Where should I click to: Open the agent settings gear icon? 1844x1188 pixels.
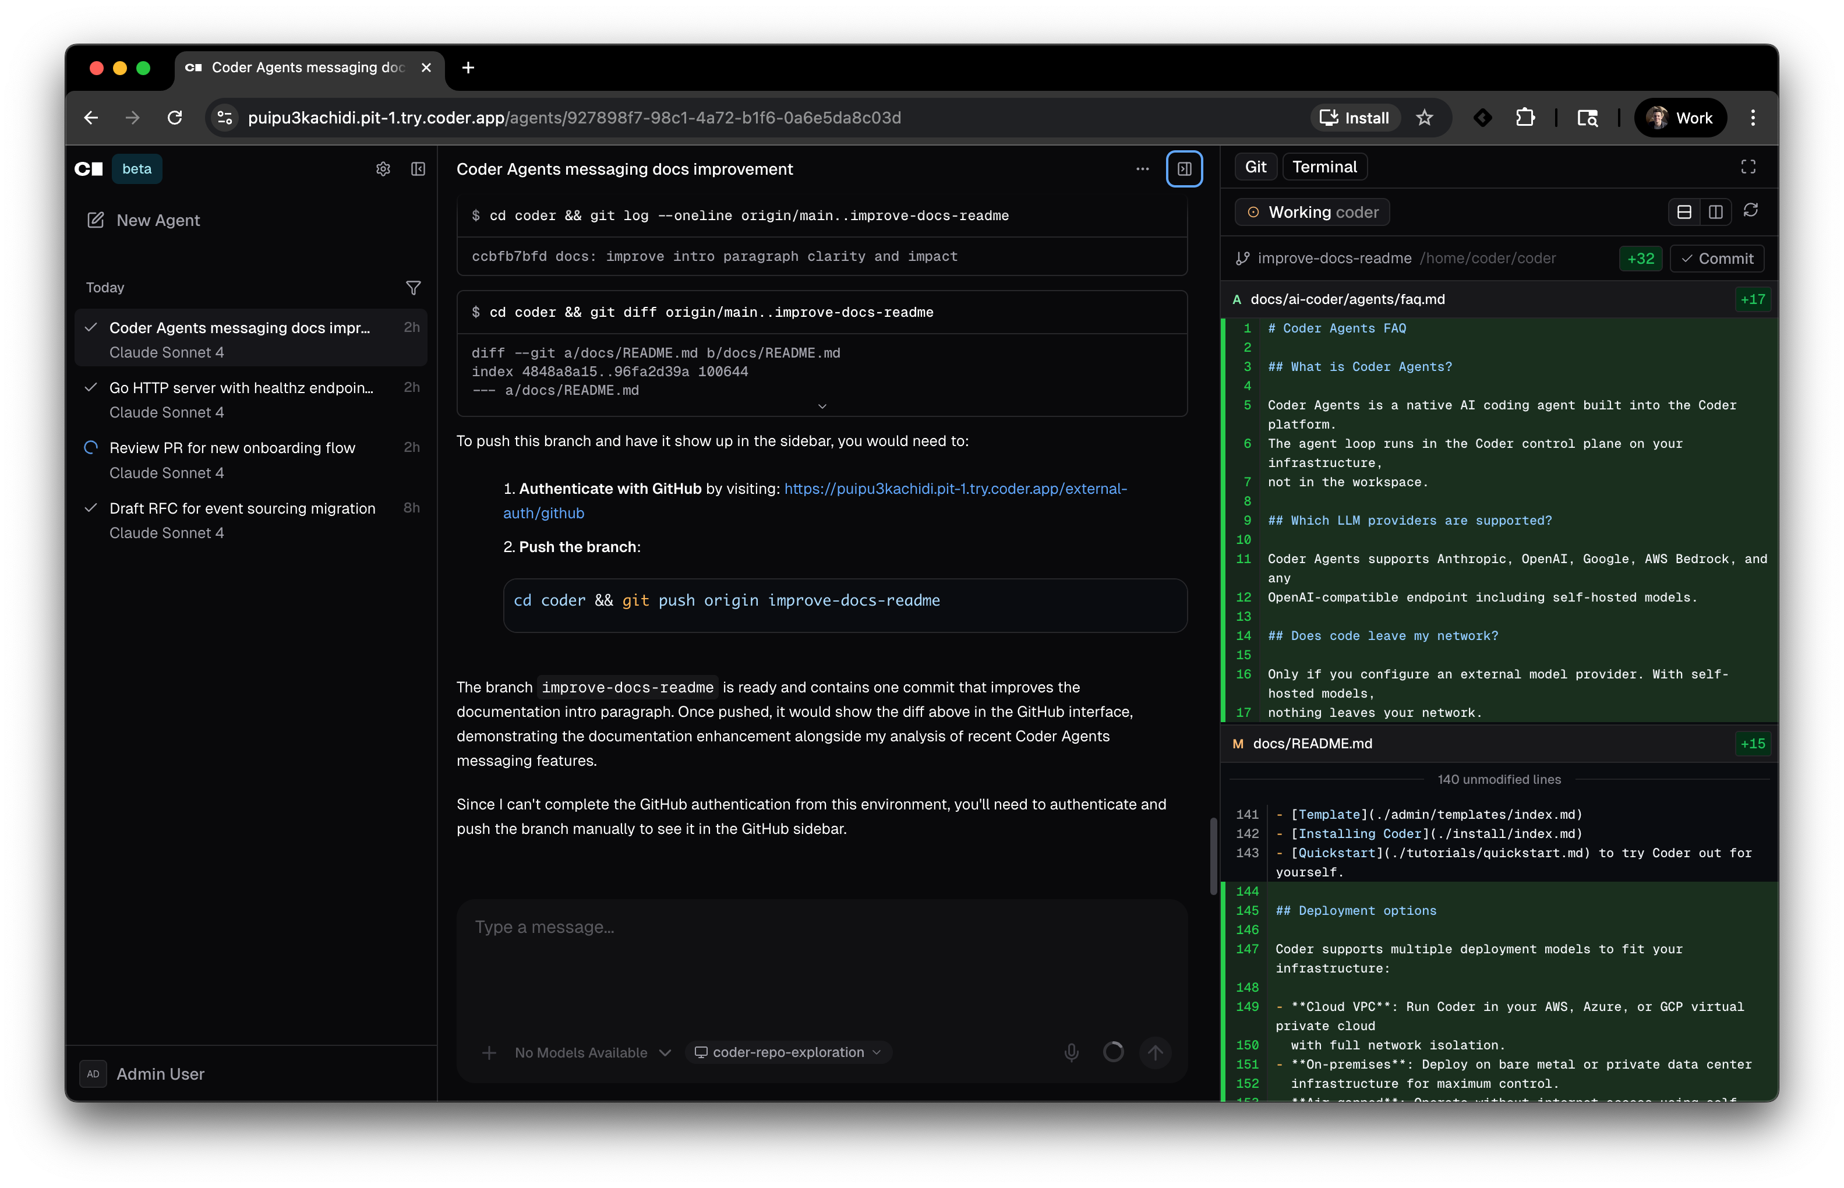(383, 169)
